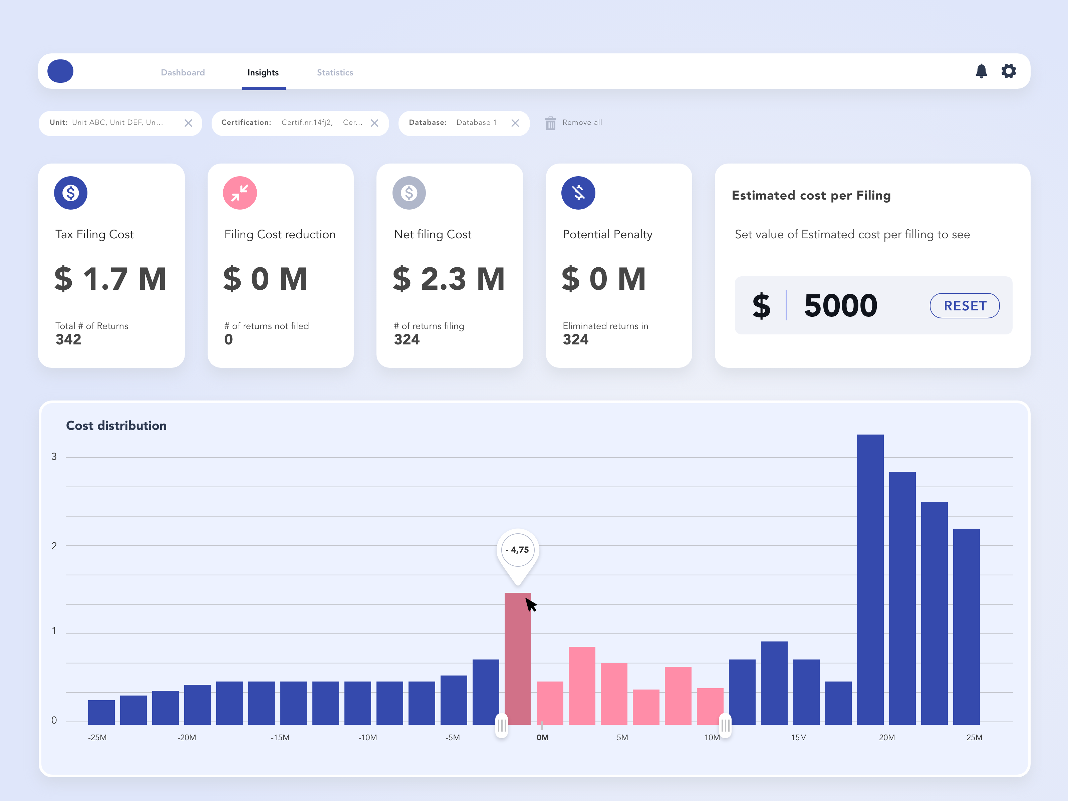The height and width of the screenshot is (801, 1068).
Task: Switch to the Dashboard tab
Action: click(183, 72)
